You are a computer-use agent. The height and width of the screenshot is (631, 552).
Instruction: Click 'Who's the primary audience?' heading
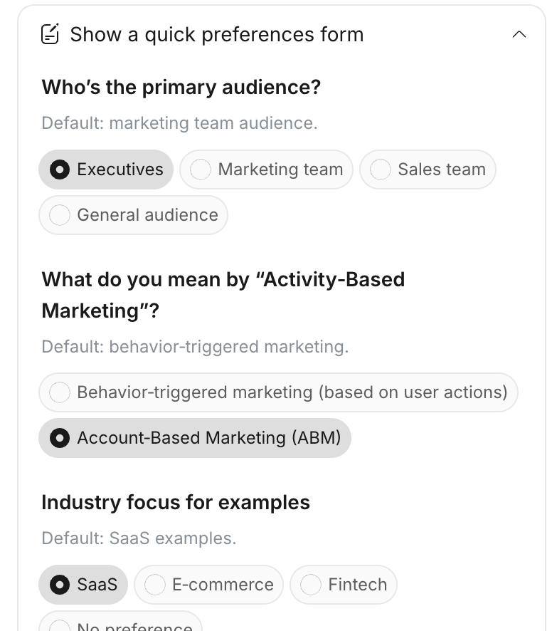pos(181,88)
